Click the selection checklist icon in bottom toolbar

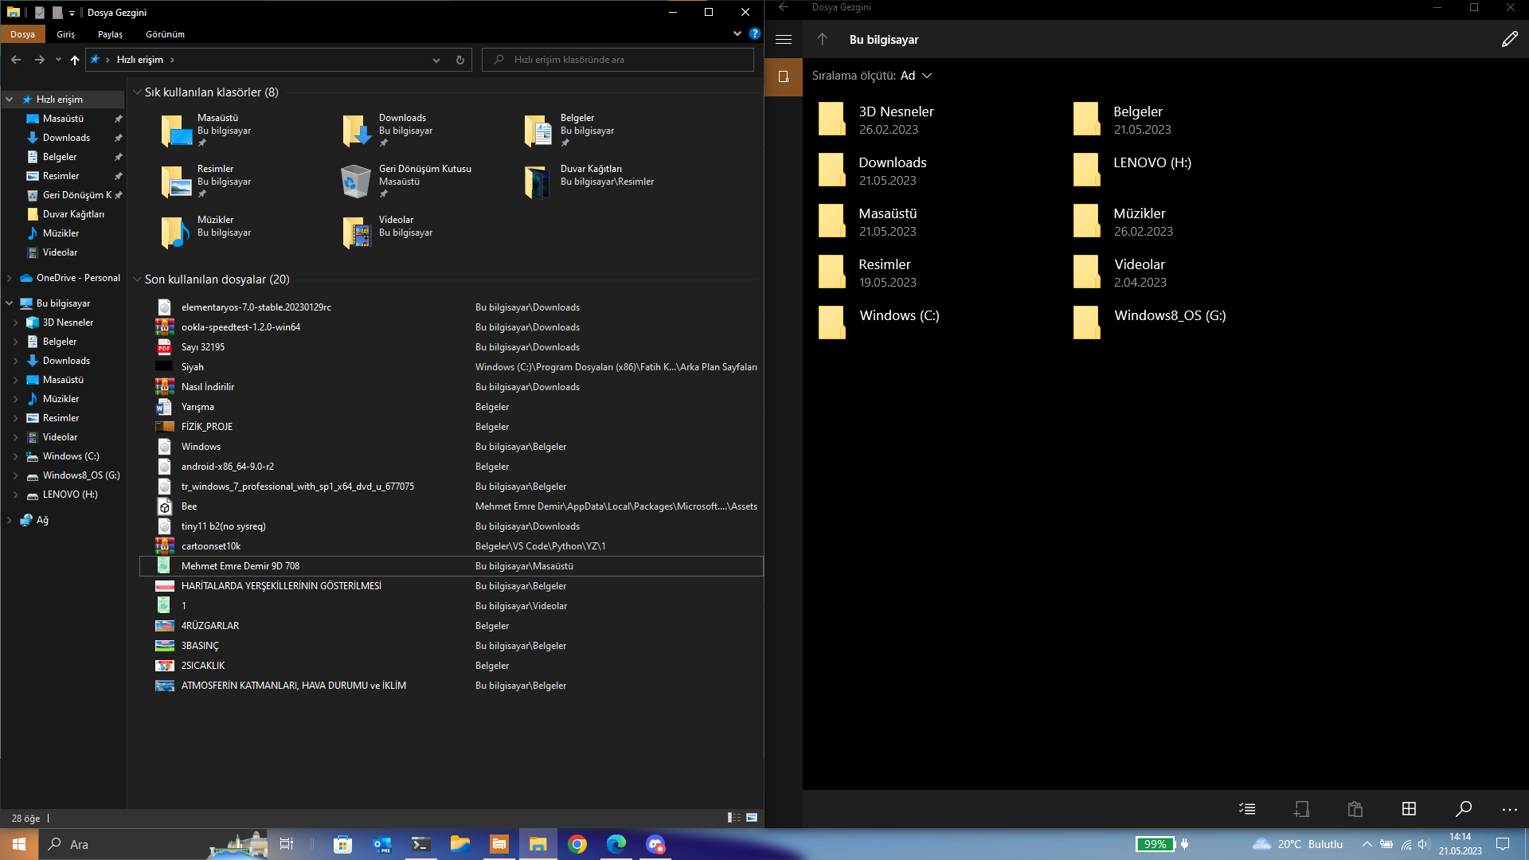click(1247, 809)
